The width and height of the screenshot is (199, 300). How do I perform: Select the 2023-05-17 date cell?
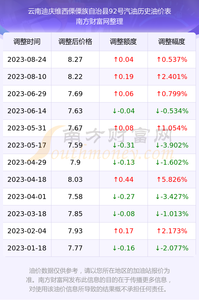click(27, 145)
